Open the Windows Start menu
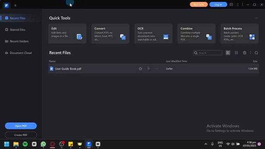The image size is (265, 149). 7,144
